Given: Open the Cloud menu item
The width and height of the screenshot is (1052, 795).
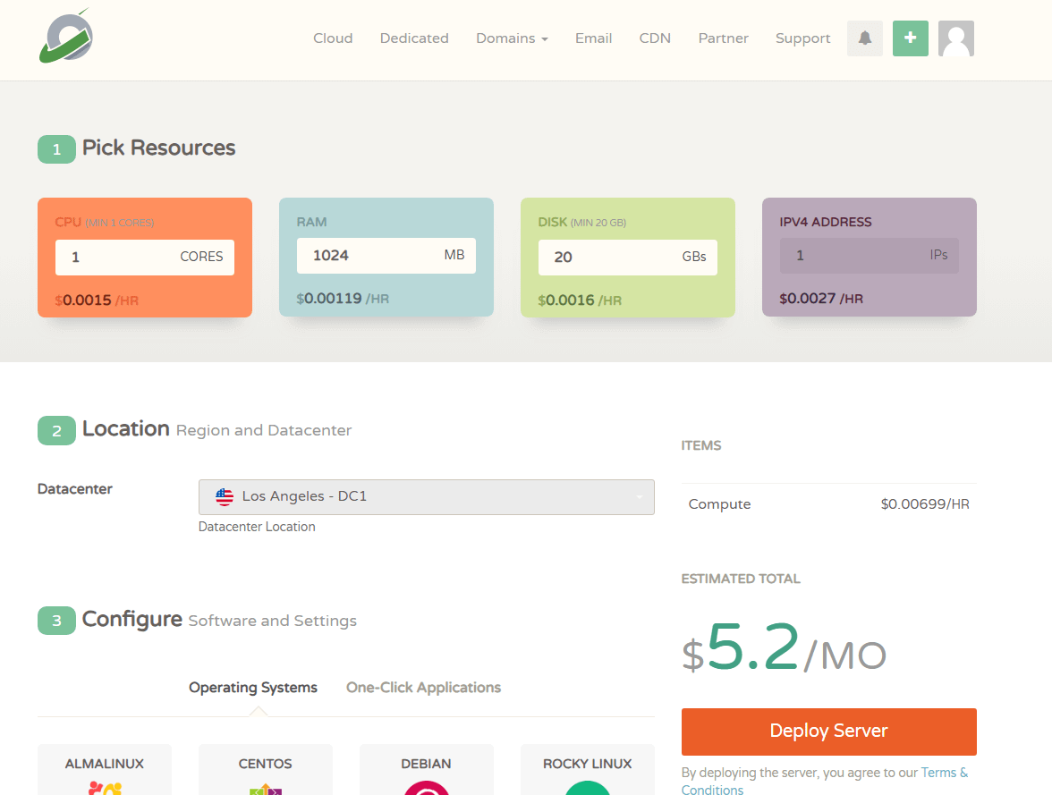Looking at the screenshot, I should (x=333, y=38).
